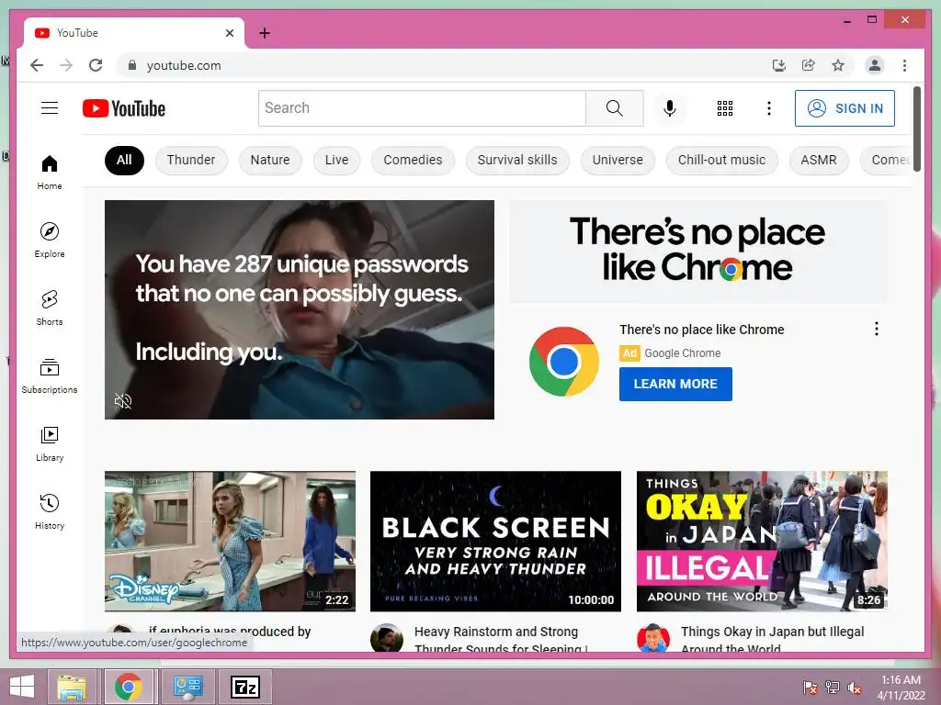Select the Live filter chip
941x705 pixels.
[x=336, y=160]
